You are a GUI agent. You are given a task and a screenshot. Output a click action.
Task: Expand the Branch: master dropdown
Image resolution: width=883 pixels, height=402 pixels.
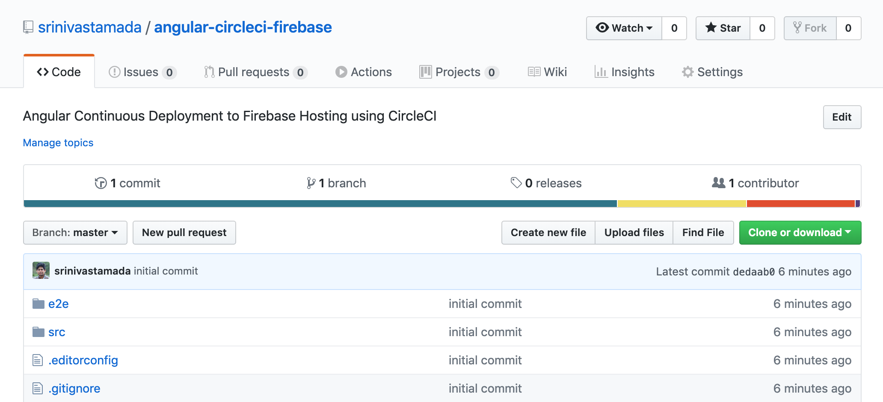click(x=75, y=233)
